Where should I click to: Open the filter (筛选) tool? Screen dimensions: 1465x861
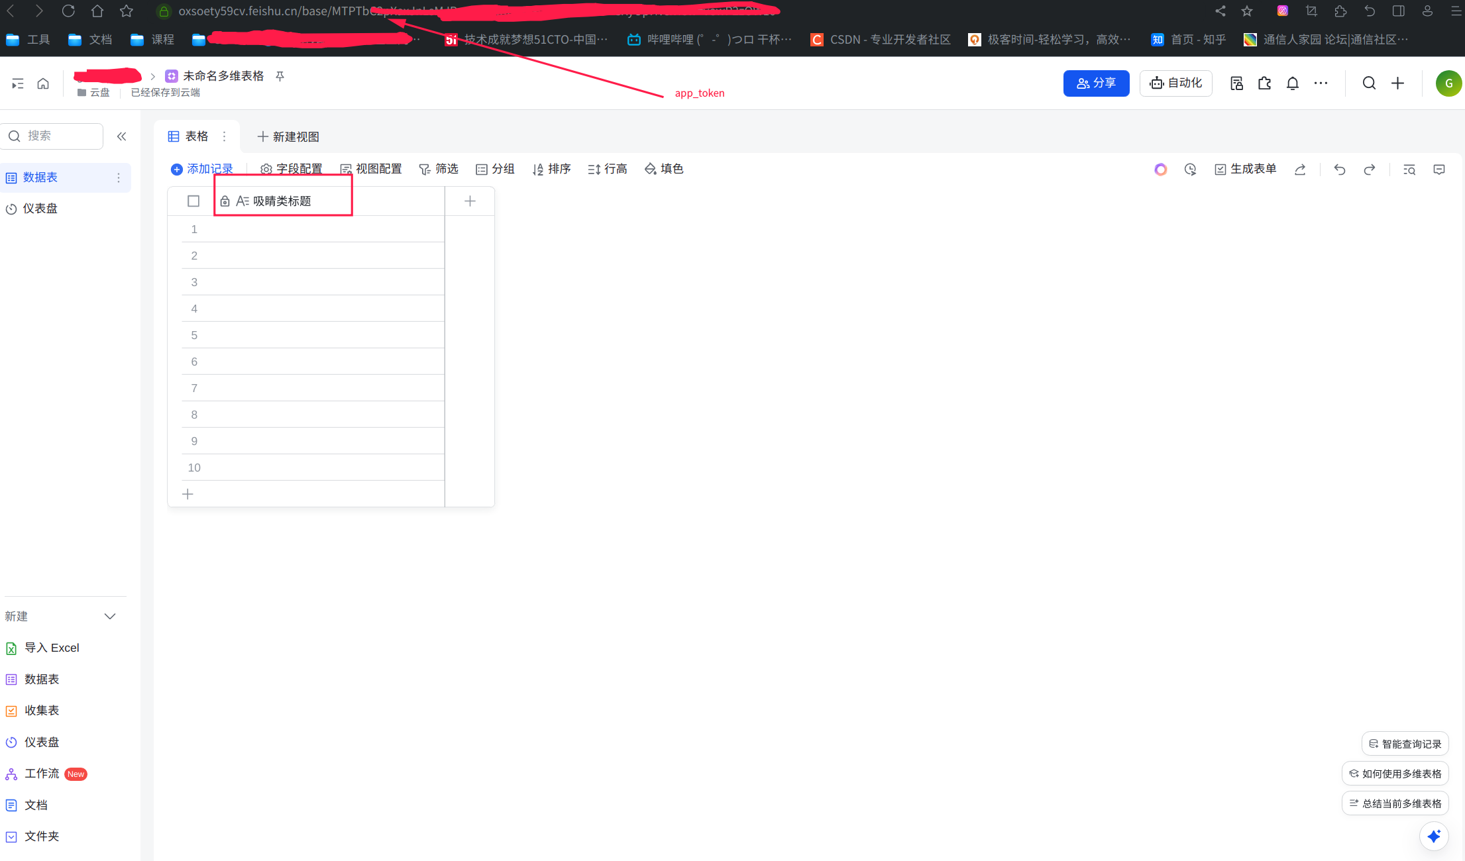pyautogui.click(x=439, y=169)
